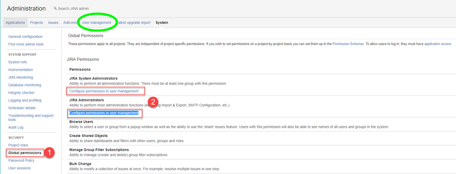Screen dimensions: 456x174
Task: Click the Browse Users permission name
Action: [81, 121]
